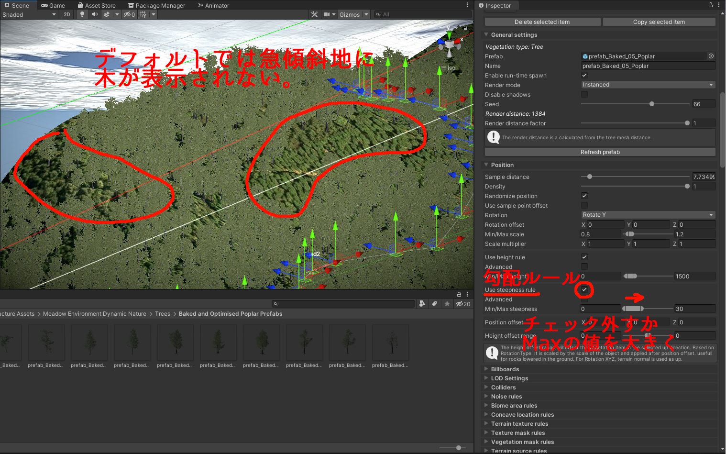Screen dimensions: 726x454
Task: Toggle Disable shadows checkbox
Action: (x=584, y=94)
